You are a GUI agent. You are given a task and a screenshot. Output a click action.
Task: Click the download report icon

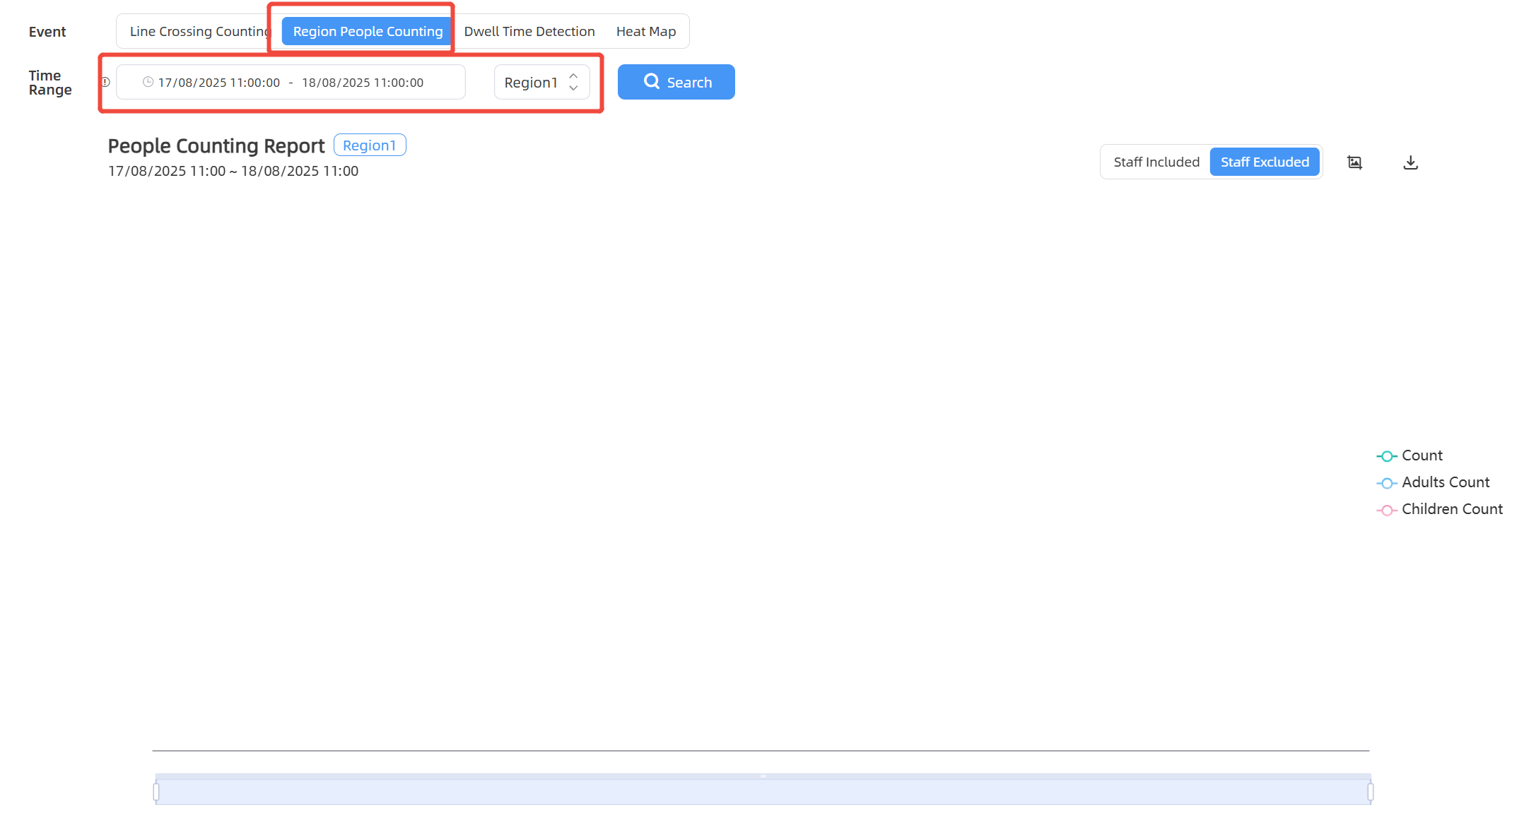1410,162
